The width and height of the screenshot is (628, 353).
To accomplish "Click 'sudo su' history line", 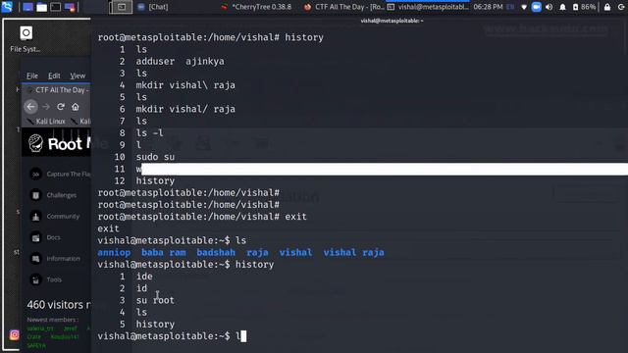I will tap(155, 157).
